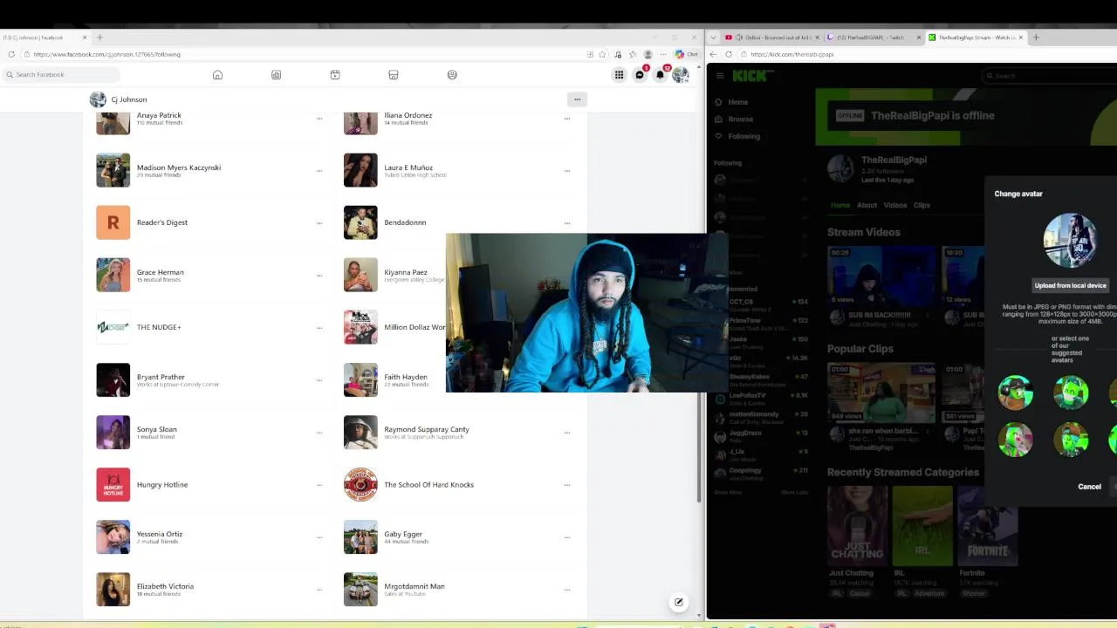Click Yessenia Ortiz profile thumbnail
The height and width of the screenshot is (628, 1117).
click(113, 537)
